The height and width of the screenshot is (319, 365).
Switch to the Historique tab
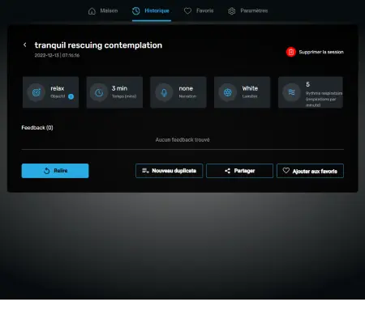click(x=151, y=11)
